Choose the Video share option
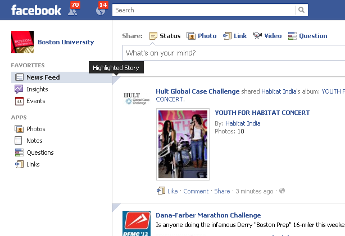The width and height of the screenshot is (345, 236). (x=267, y=36)
